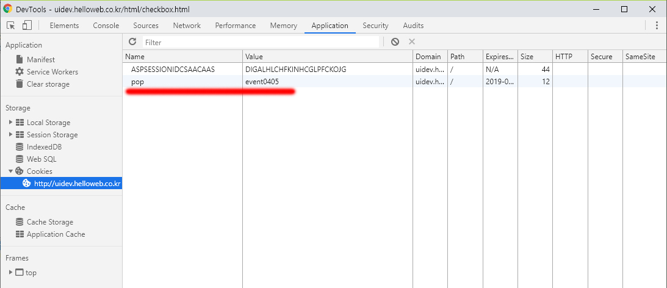The height and width of the screenshot is (288, 667).
Task: Click the event0405 value cell
Action: click(328, 81)
